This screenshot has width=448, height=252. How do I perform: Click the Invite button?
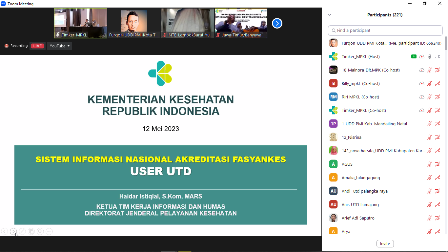click(x=385, y=243)
